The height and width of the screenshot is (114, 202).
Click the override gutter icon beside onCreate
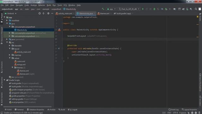coord(59,48)
